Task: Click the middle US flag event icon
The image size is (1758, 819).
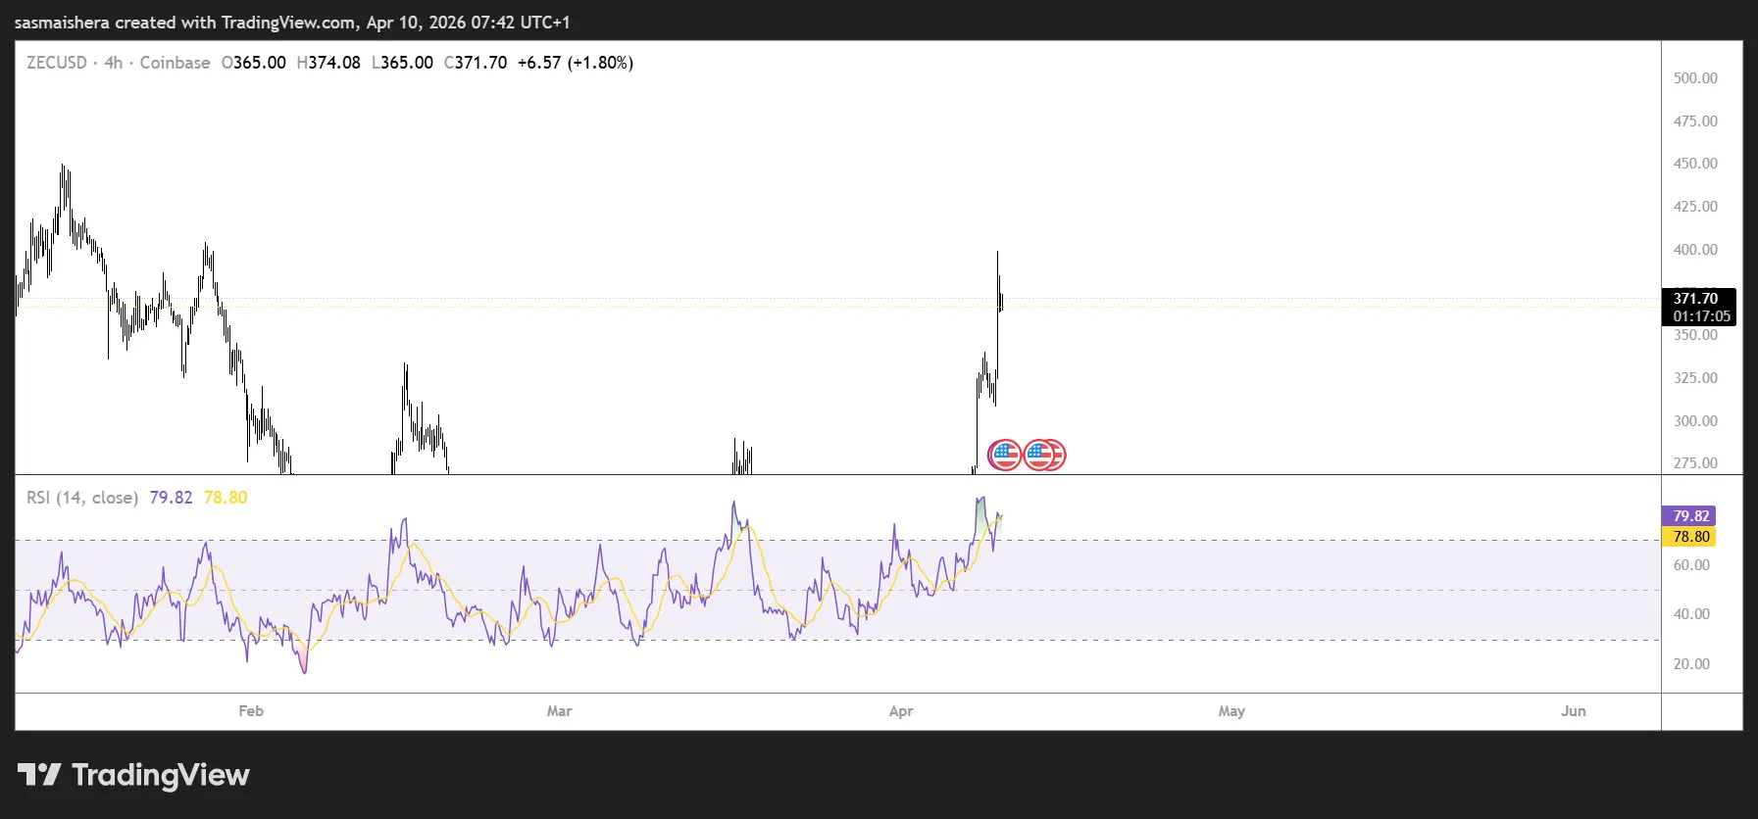Action: pos(1038,455)
